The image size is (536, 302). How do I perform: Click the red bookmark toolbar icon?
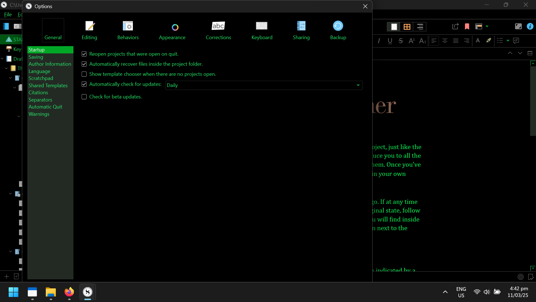coord(467,27)
